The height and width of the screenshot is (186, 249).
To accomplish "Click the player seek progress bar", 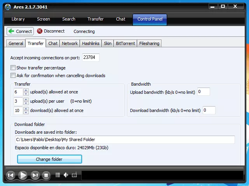I will coord(124,168).
